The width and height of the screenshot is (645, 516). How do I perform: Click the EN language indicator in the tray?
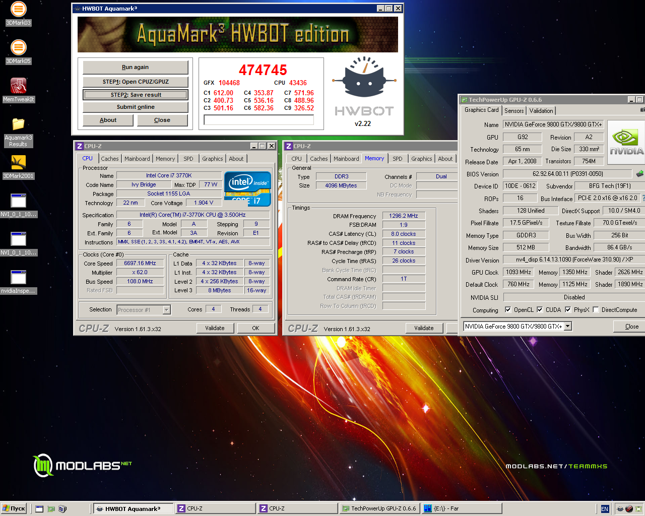point(605,509)
